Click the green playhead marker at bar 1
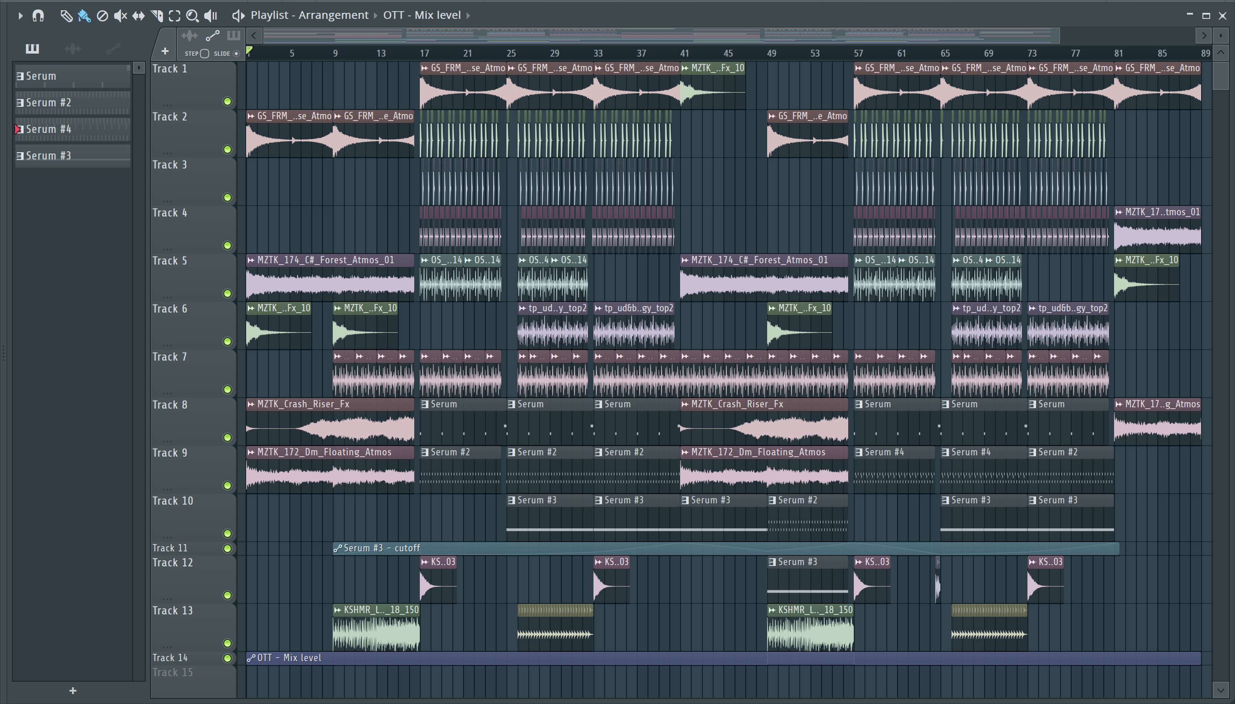Viewport: 1235px width, 704px height. click(249, 51)
